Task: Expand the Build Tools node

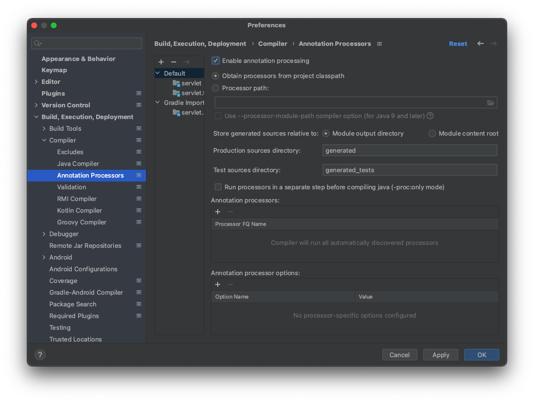Action: point(44,128)
